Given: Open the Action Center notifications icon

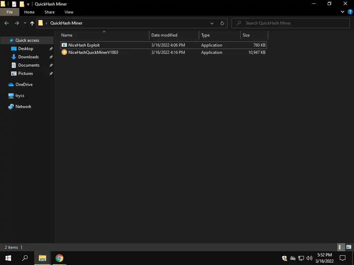Looking at the screenshot, I should pos(343,258).
